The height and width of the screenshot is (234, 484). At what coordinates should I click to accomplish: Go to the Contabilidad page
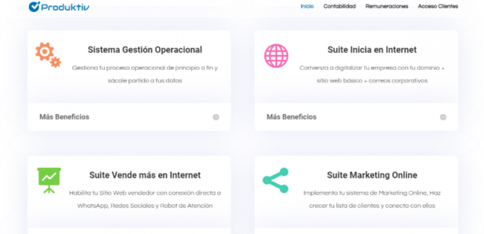click(x=339, y=6)
